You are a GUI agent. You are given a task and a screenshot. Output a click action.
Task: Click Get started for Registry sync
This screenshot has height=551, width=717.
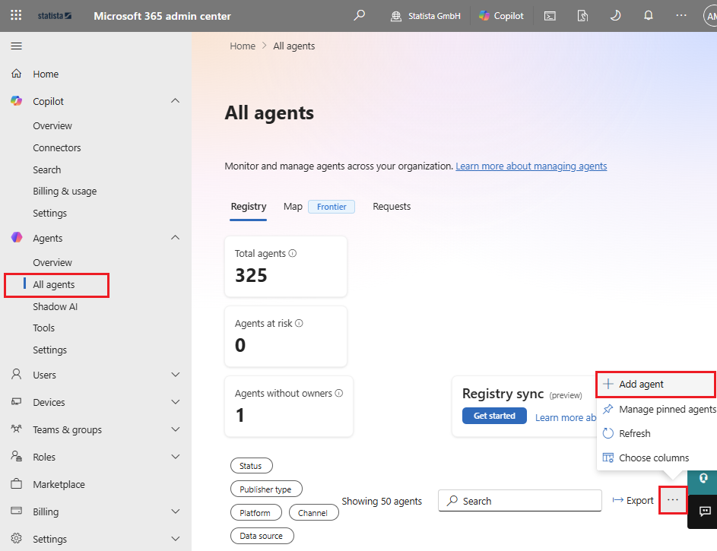click(494, 416)
